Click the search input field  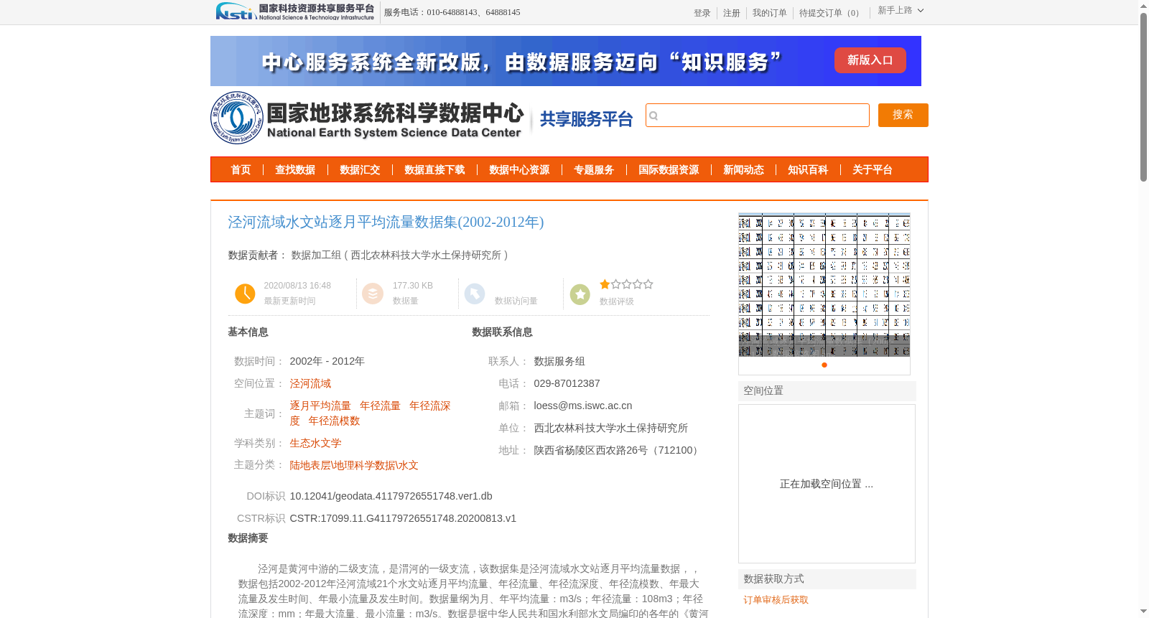click(757, 115)
